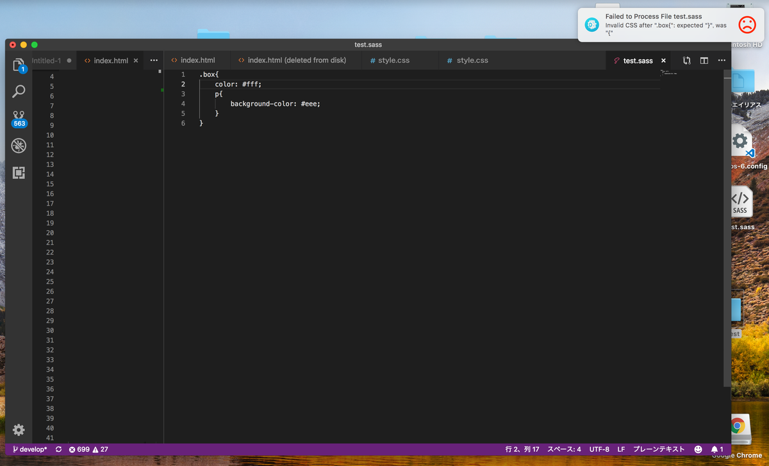769x466 pixels.
Task: Switch to the index.html tab beside Untitled-1
Action: 111,61
